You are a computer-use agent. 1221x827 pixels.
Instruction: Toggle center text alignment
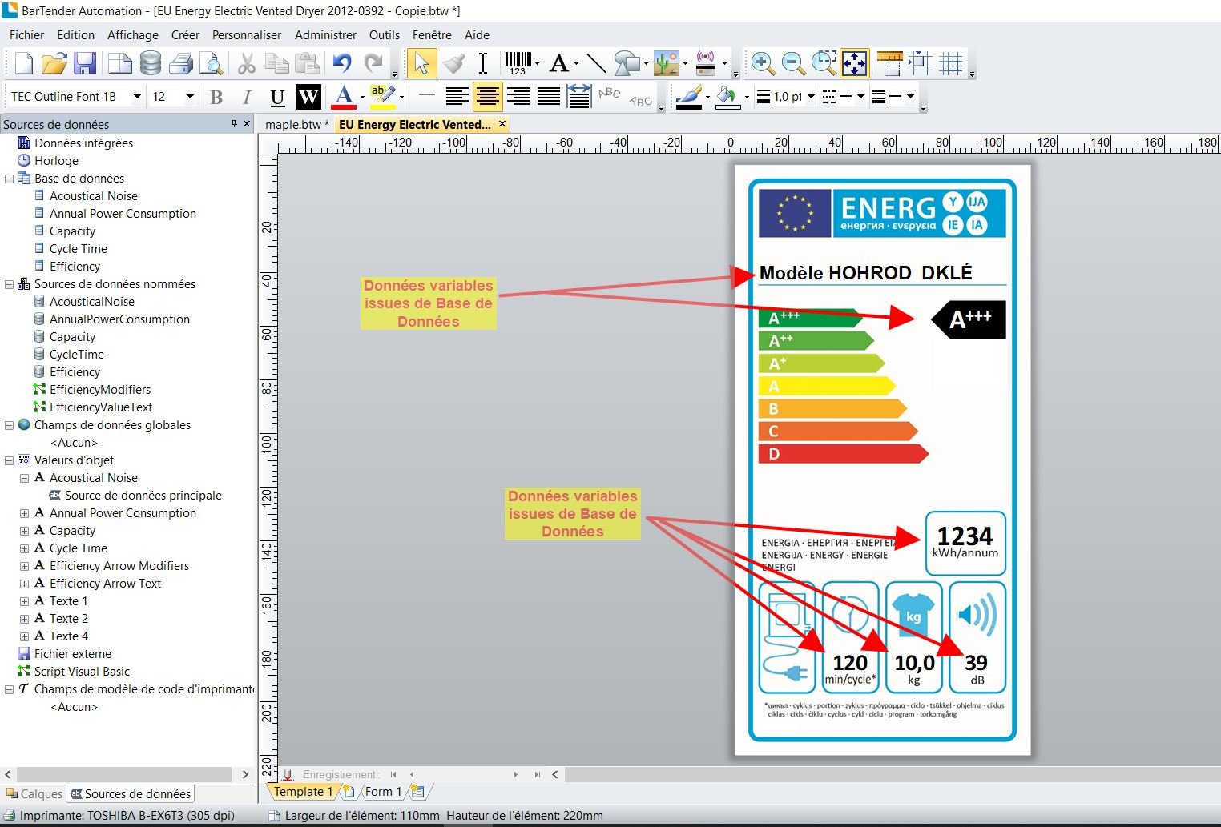(x=487, y=97)
